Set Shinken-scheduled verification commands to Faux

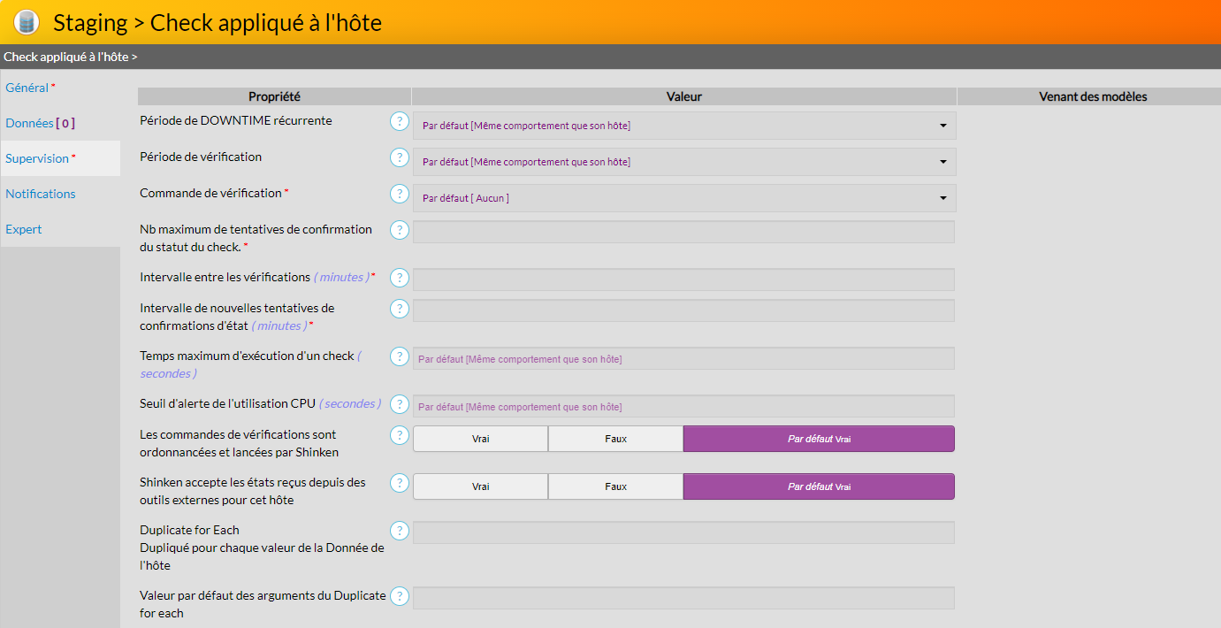click(x=615, y=439)
